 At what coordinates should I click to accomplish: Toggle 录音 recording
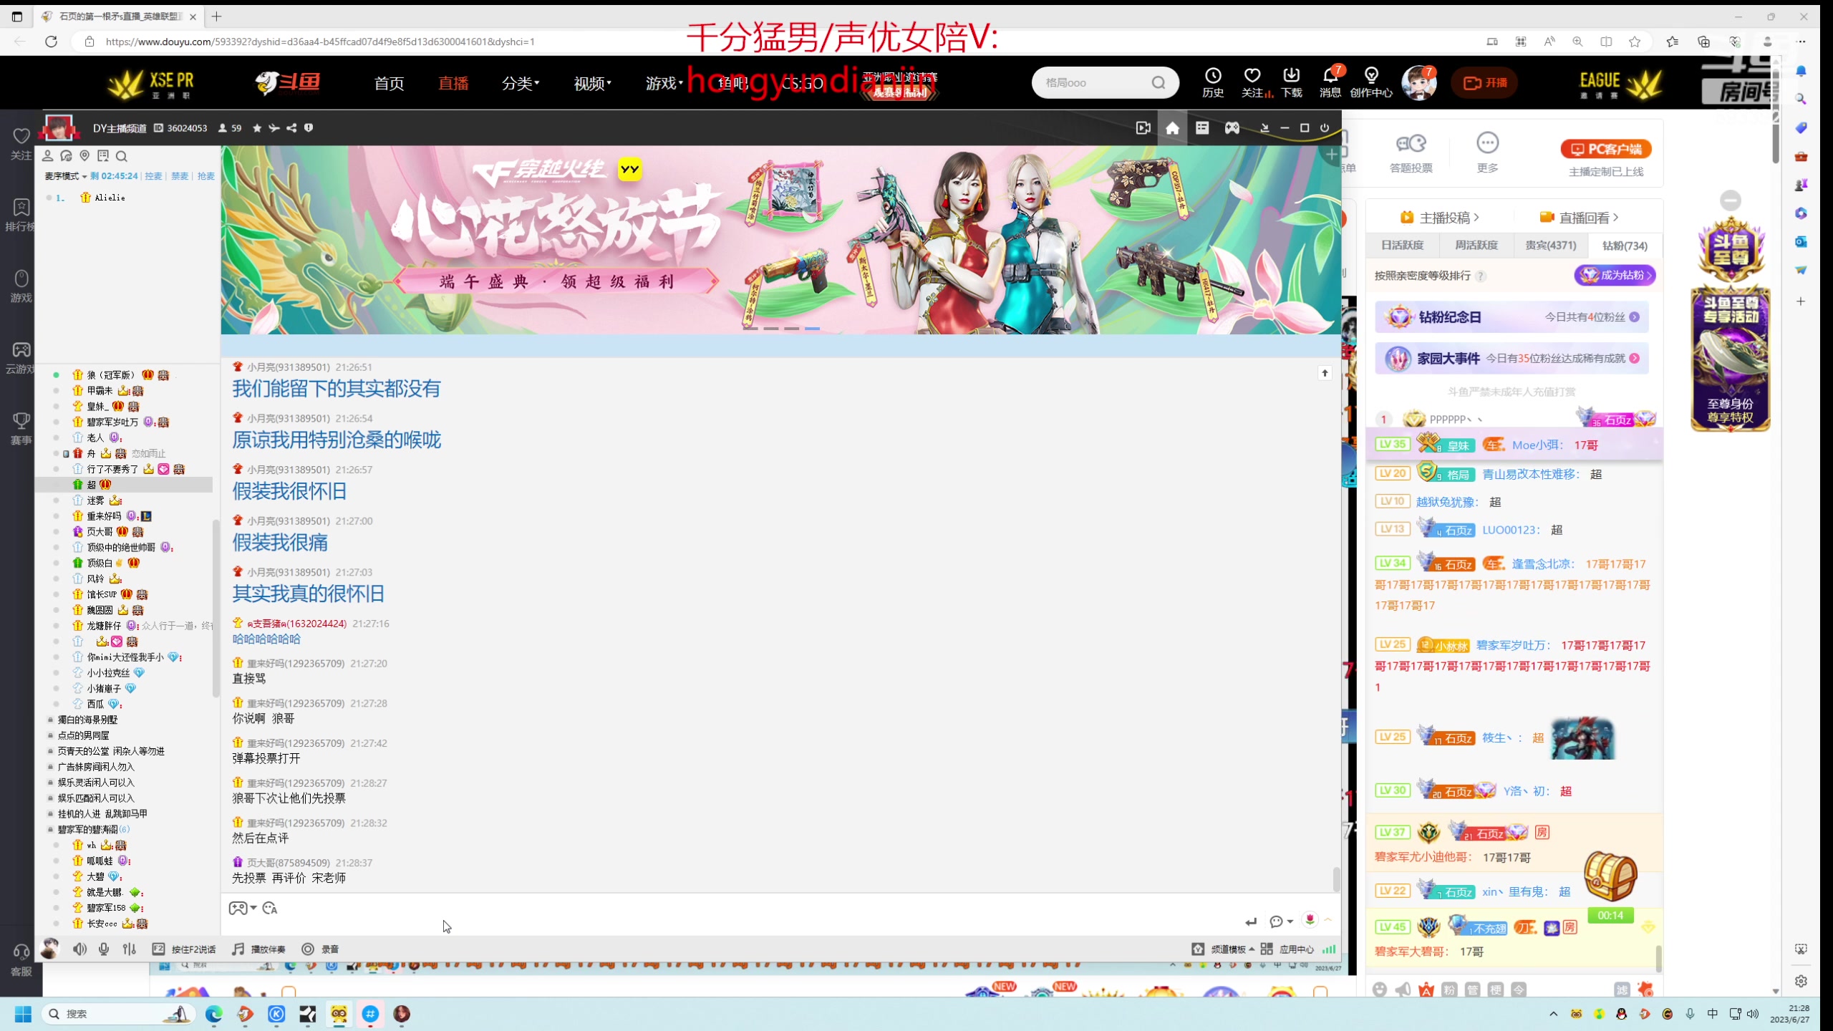tap(320, 949)
